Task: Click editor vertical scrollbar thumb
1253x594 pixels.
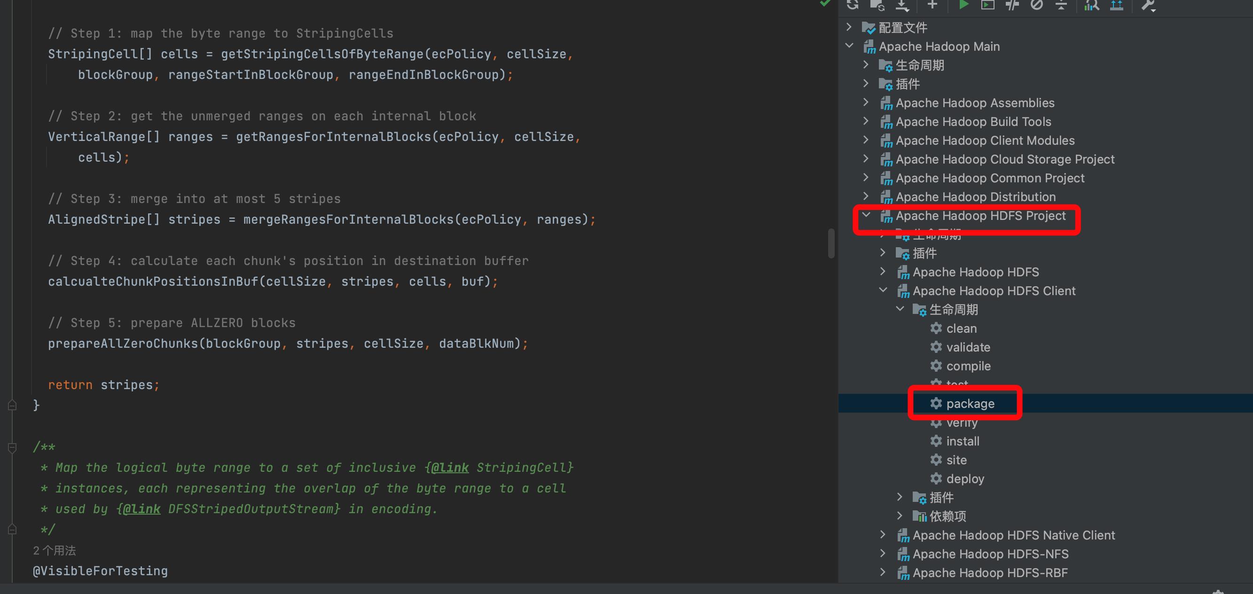Action: [x=831, y=243]
